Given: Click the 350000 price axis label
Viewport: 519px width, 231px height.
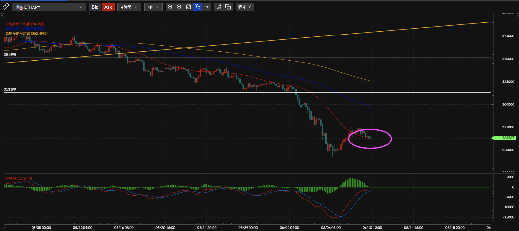Looking at the screenshot, I should pos(508,59).
